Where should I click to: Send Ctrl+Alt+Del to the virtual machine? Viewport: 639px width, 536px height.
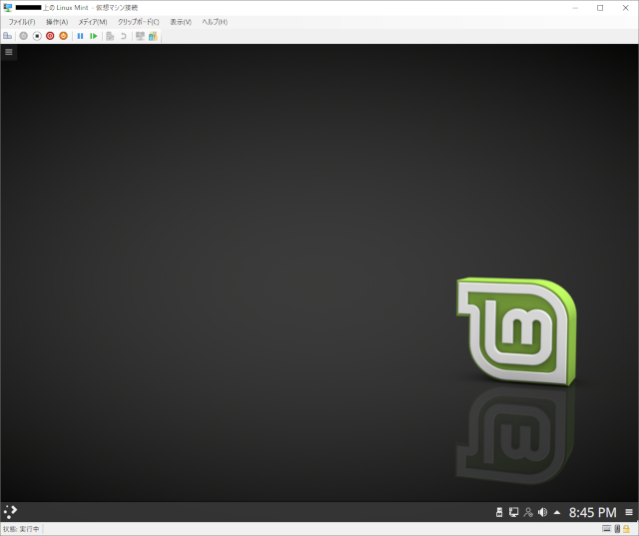tap(7, 36)
